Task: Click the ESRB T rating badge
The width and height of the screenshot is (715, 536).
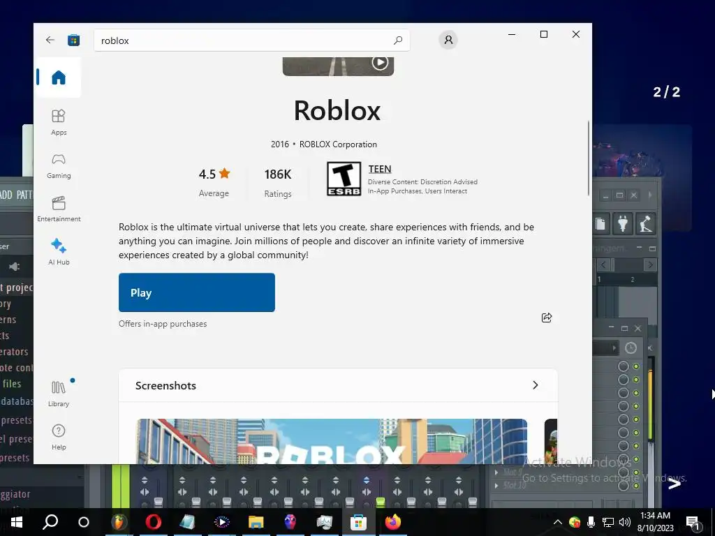Action: (344, 179)
